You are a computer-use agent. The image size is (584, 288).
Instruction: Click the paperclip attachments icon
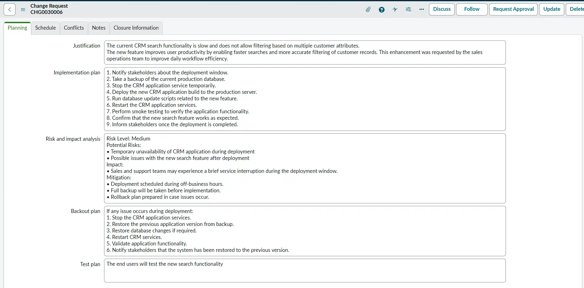(x=368, y=10)
